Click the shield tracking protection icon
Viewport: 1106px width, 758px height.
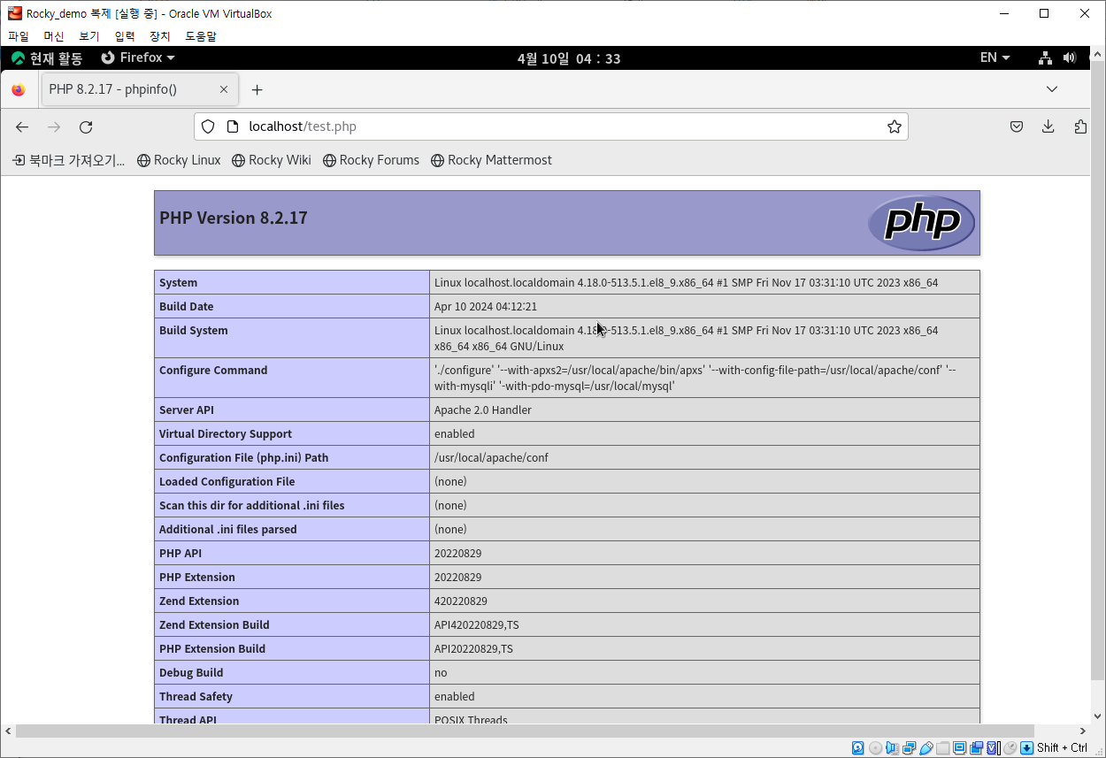[x=208, y=126]
